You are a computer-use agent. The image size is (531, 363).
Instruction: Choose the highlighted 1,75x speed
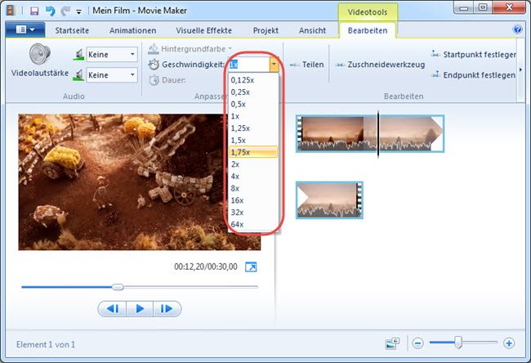pyautogui.click(x=253, y=152)
